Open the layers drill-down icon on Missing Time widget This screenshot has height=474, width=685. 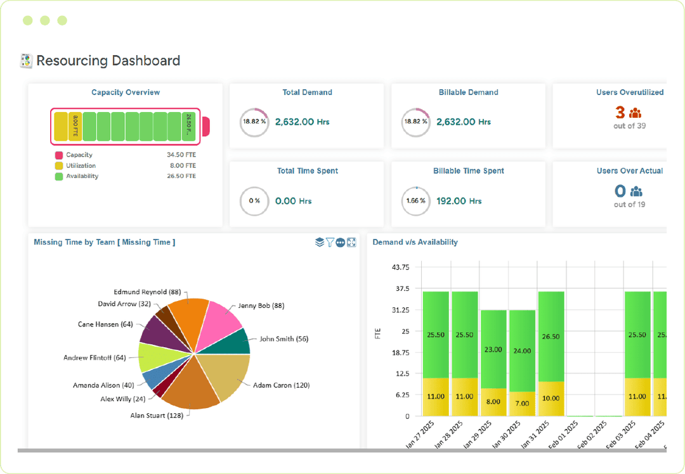[319, 242]
